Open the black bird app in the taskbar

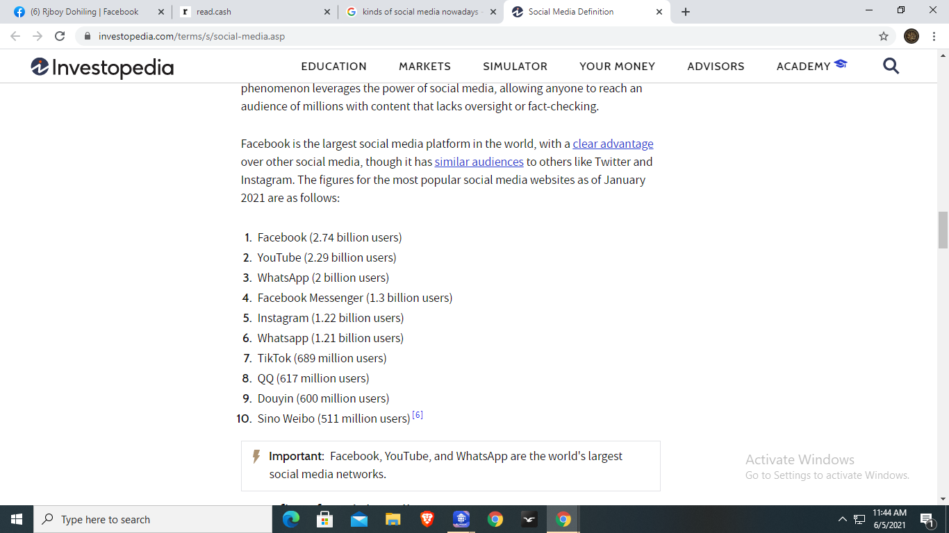529,519
